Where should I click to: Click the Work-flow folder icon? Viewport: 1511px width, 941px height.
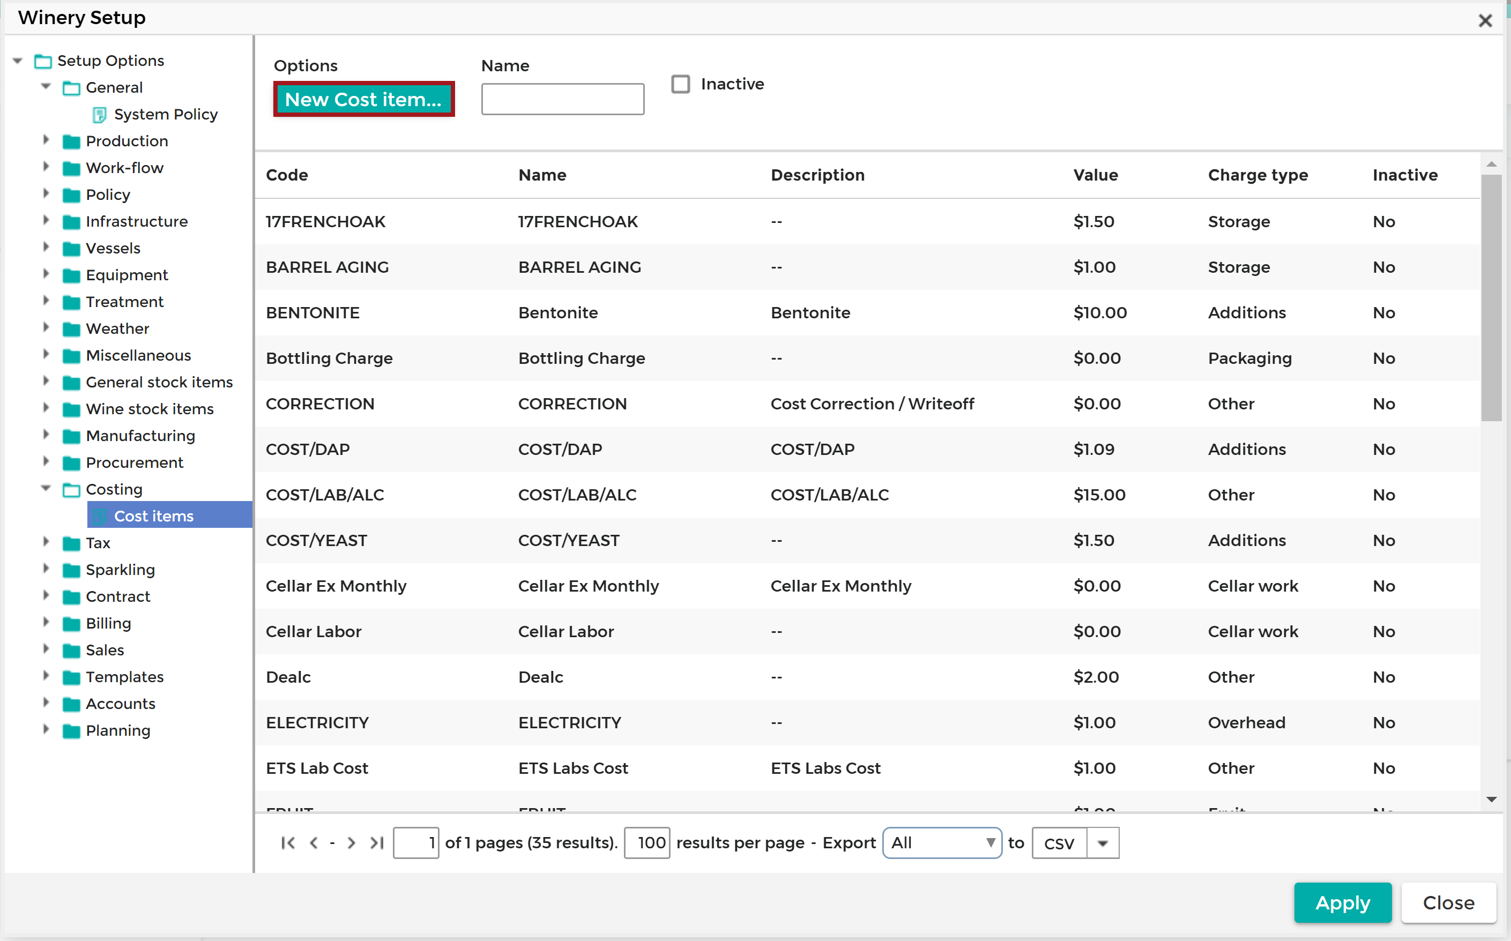click(72, 168)
